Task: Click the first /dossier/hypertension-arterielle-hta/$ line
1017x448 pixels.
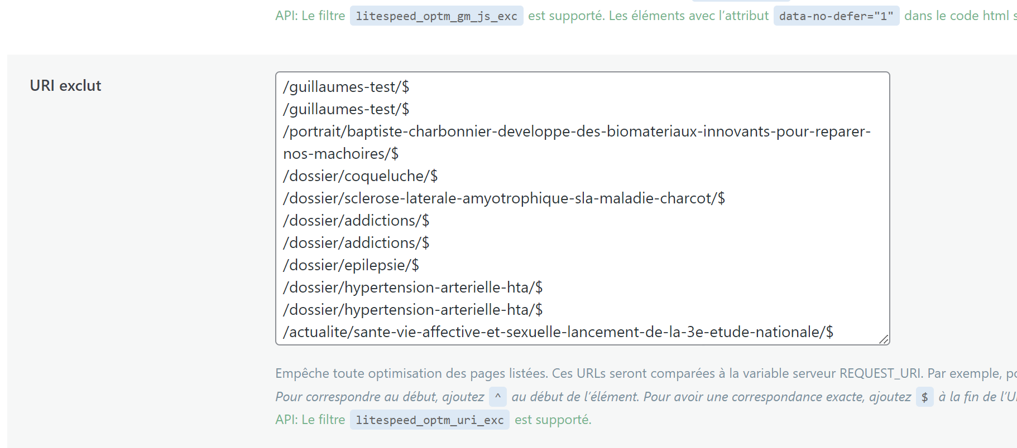Action: 412,288
